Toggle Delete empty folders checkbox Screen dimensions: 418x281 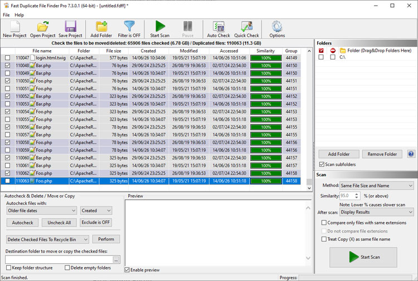(67, 268)
